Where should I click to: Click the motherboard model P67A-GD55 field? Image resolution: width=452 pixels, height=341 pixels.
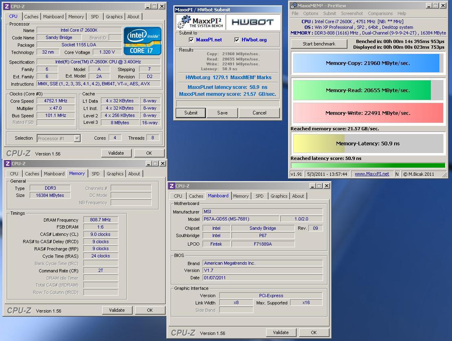(241, 219)
